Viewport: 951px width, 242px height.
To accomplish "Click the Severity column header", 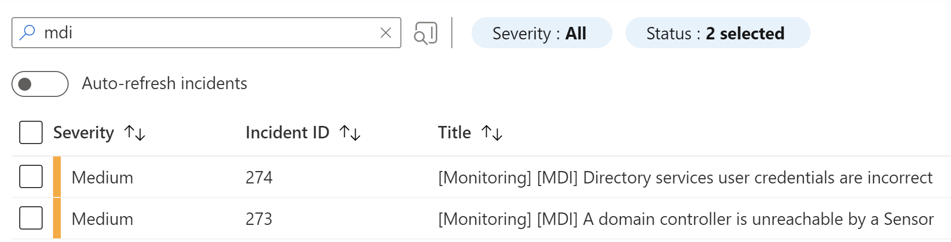I will point(84,133).
